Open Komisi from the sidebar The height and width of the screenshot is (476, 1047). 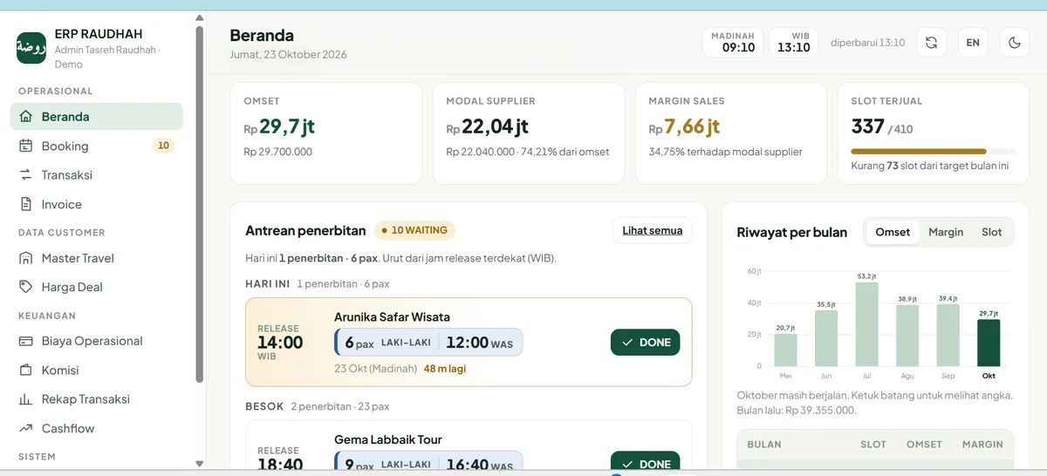coord(97,370)
